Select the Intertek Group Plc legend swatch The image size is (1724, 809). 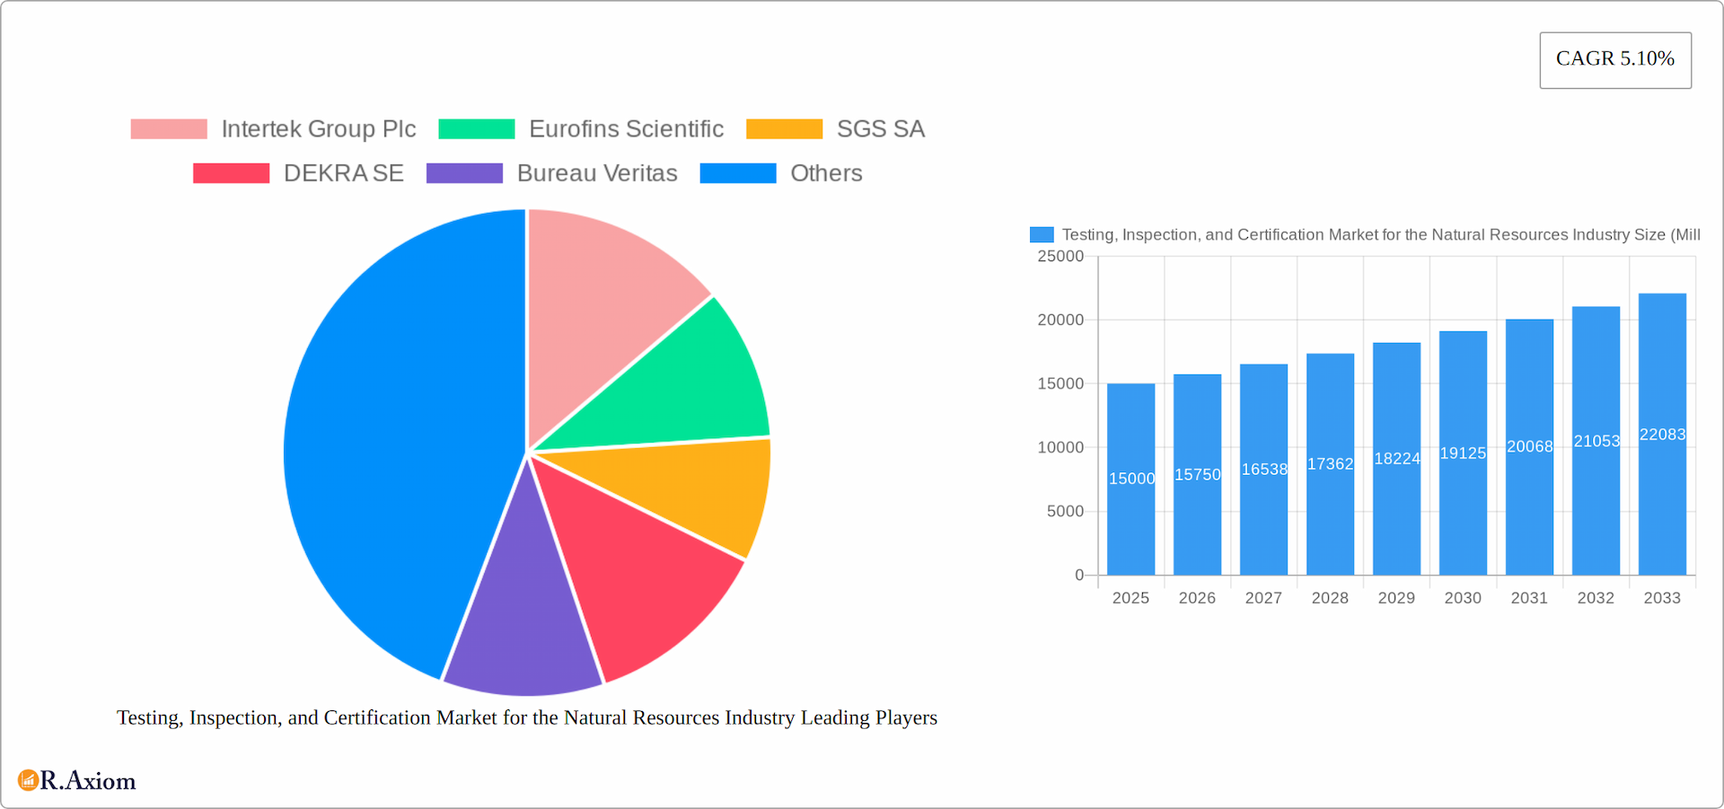167,128
